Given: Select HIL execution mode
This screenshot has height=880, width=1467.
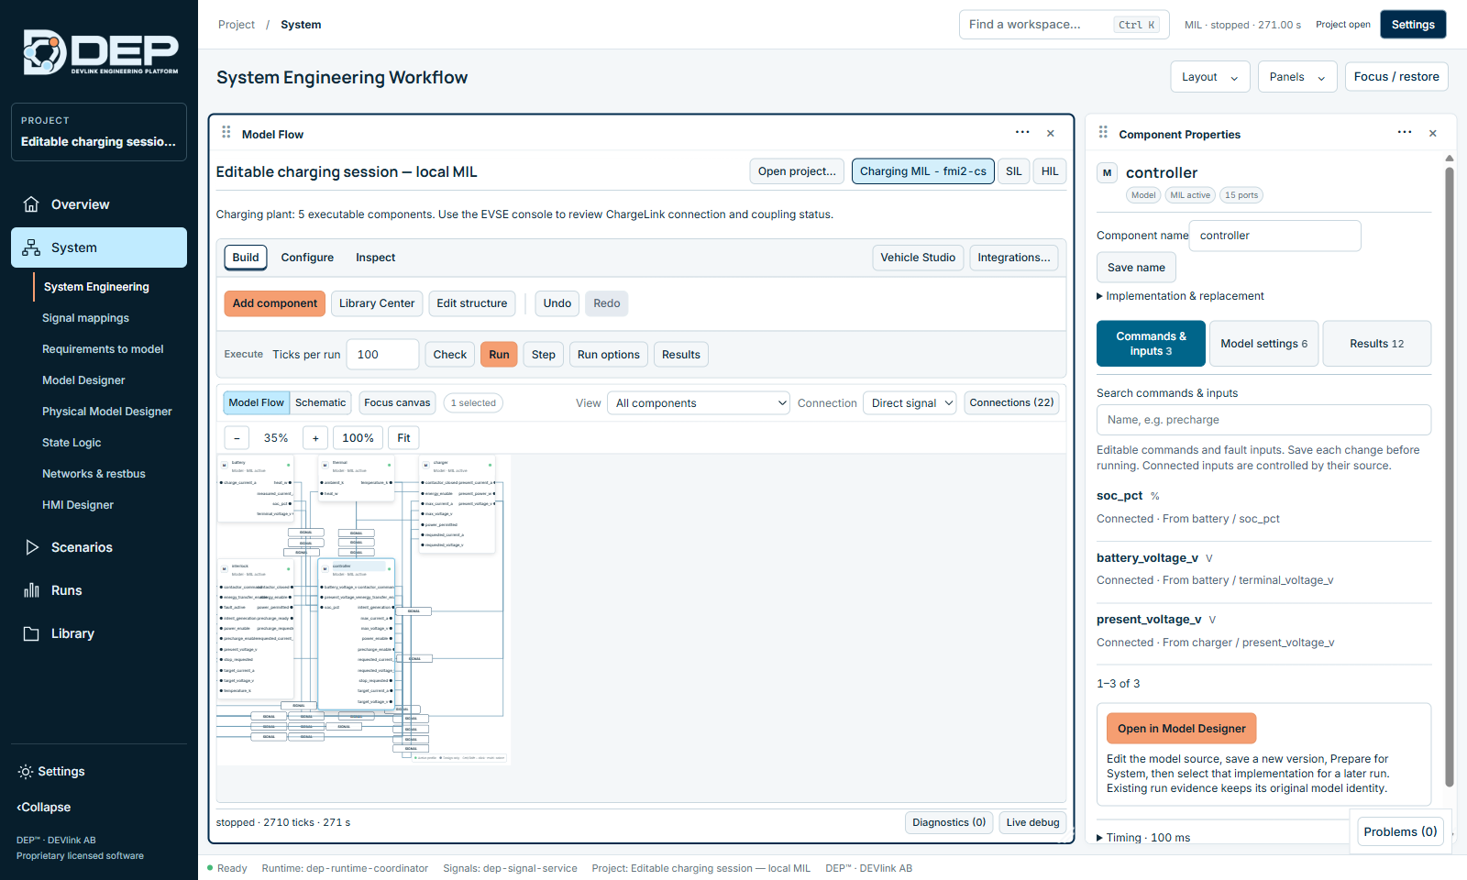Looking at the screenshot, I should tap(1050, 171).
